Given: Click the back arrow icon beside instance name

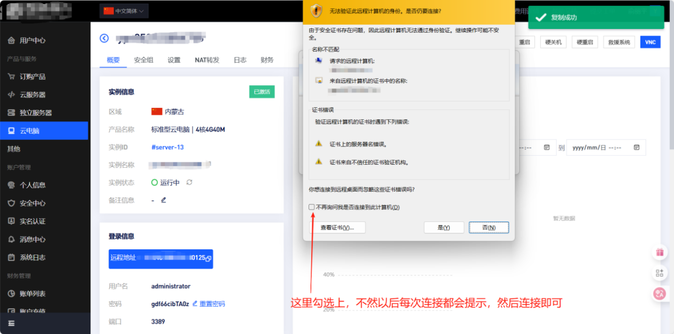Looking at the screenshot, I should coord(104,38).
